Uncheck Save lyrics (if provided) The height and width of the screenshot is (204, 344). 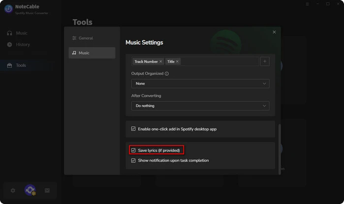coord(133,150)
